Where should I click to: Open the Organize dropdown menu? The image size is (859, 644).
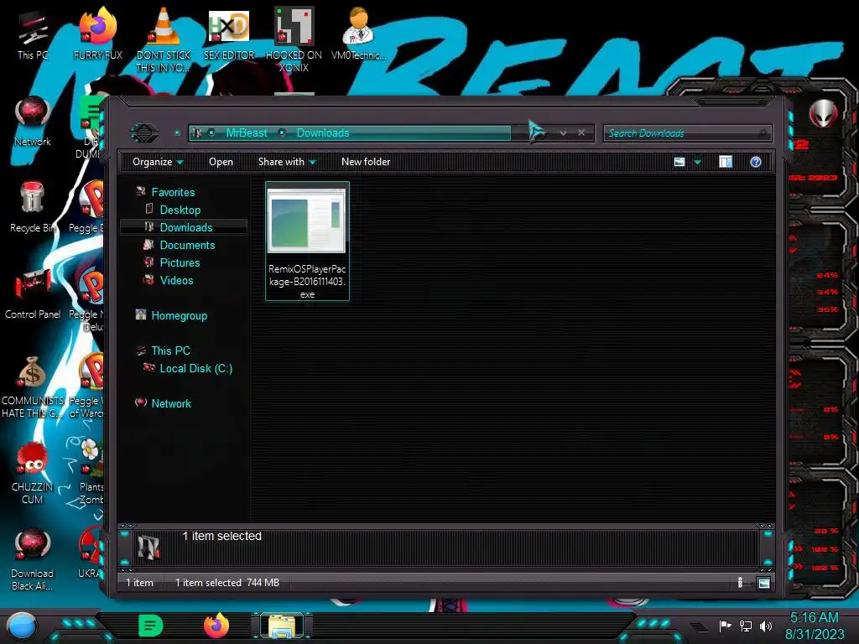(x=158, y=162)
